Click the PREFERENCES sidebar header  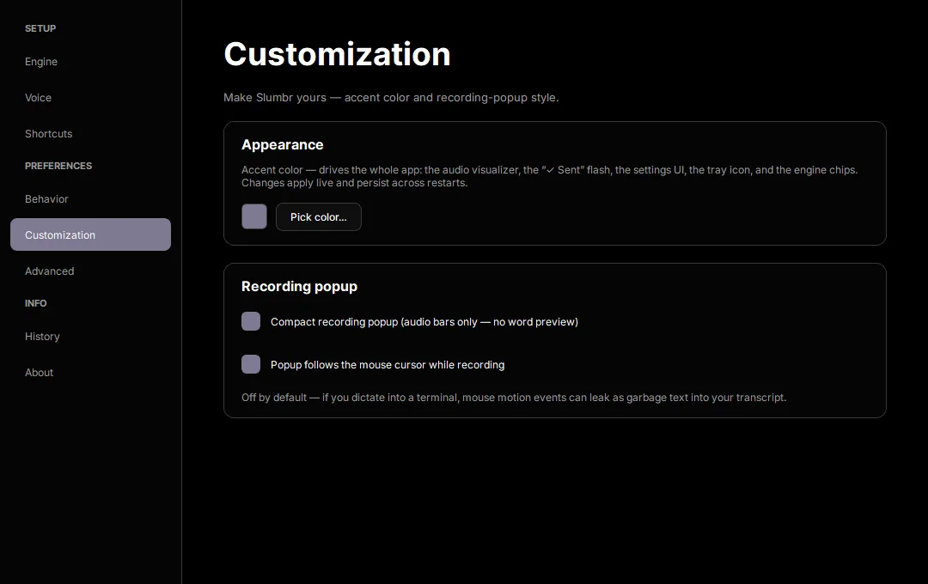click(58, 166)
